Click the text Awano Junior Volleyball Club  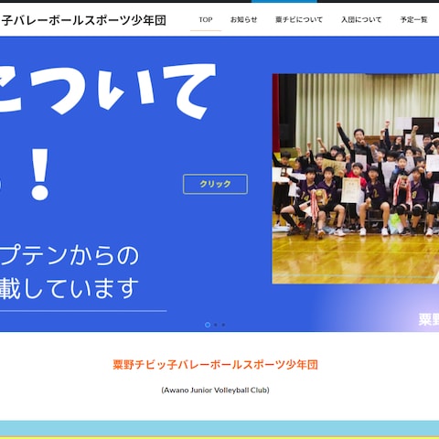coord(215,390)
